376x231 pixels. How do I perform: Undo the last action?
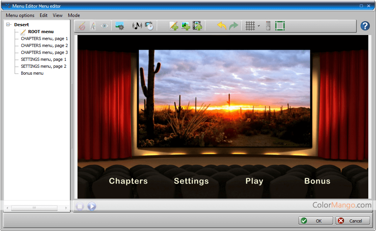tap(222, 26)
